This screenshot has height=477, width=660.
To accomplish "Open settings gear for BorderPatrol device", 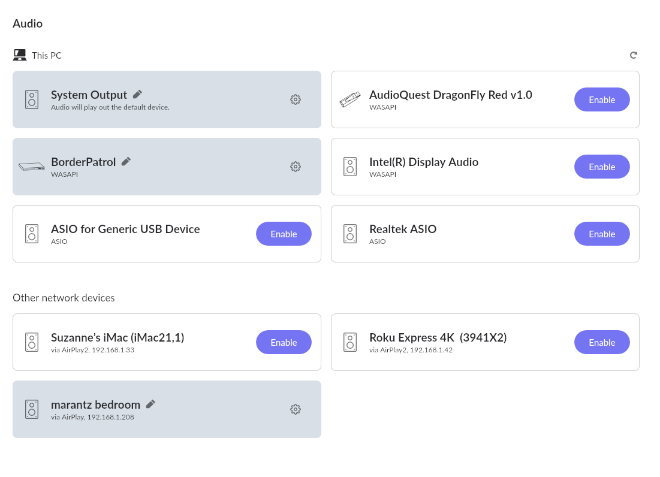I will [x=295, y=167].
